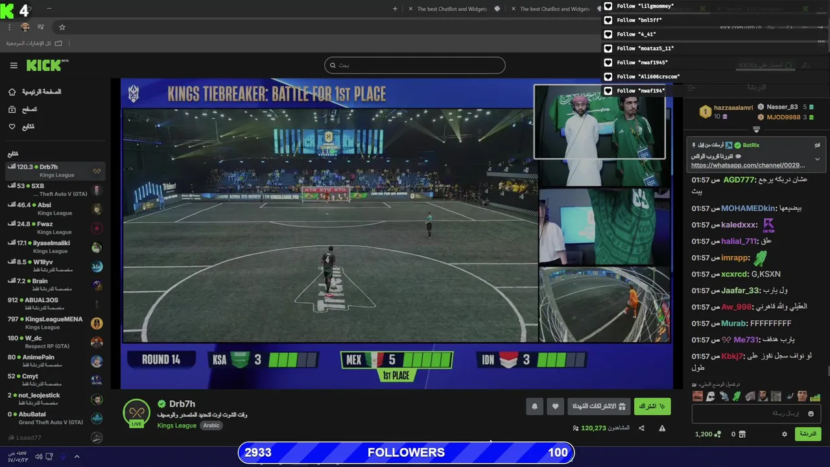Toggle notifications with the bell button
The height and width of the screenshot is (467, 830).
click(534, 407)
